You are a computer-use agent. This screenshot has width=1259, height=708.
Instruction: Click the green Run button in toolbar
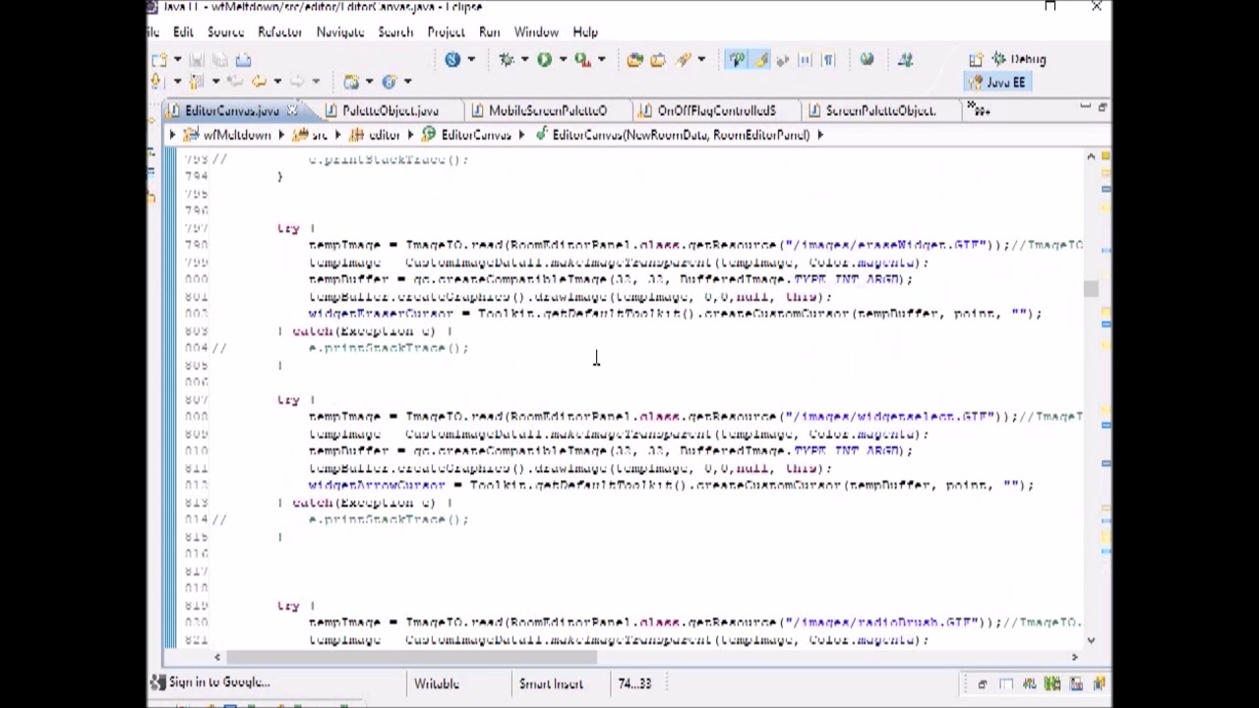544,60
